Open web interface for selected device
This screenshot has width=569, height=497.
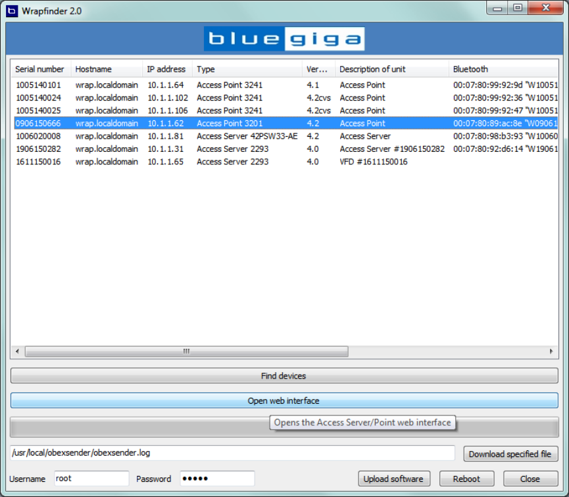pos(284,400)
